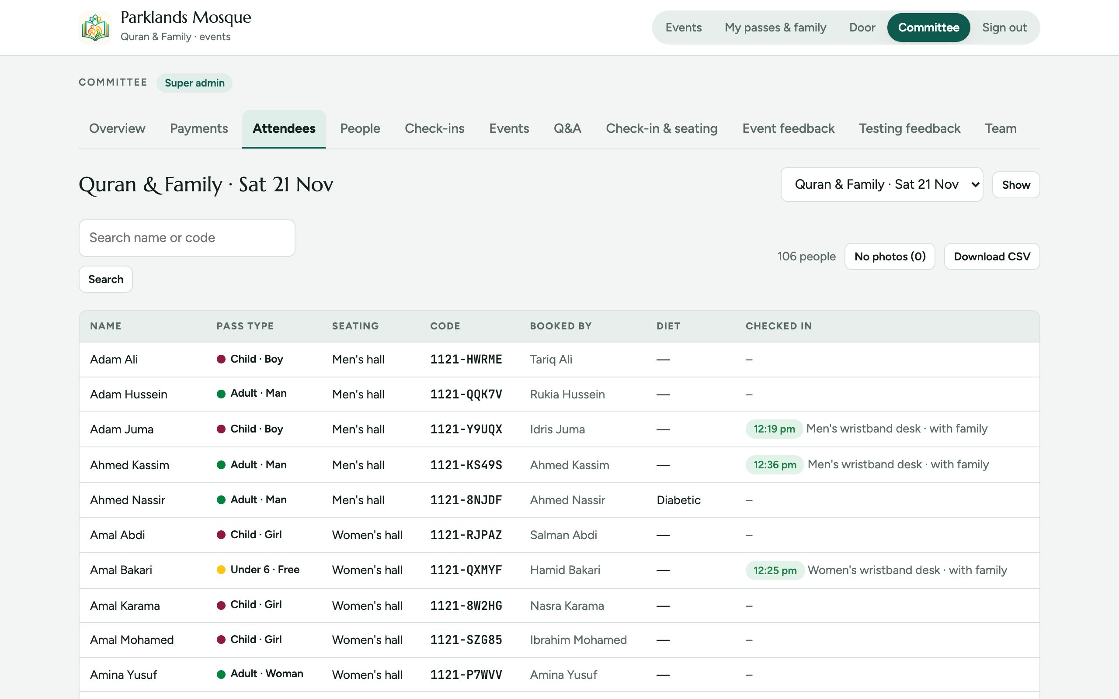Click the Show button
The image size is (1119, 699).
pos(1016,185)
